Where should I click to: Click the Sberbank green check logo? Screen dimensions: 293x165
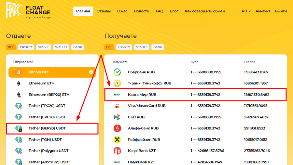(117, 72)
